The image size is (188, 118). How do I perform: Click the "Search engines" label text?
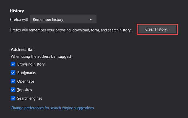[x=30, y=98]
